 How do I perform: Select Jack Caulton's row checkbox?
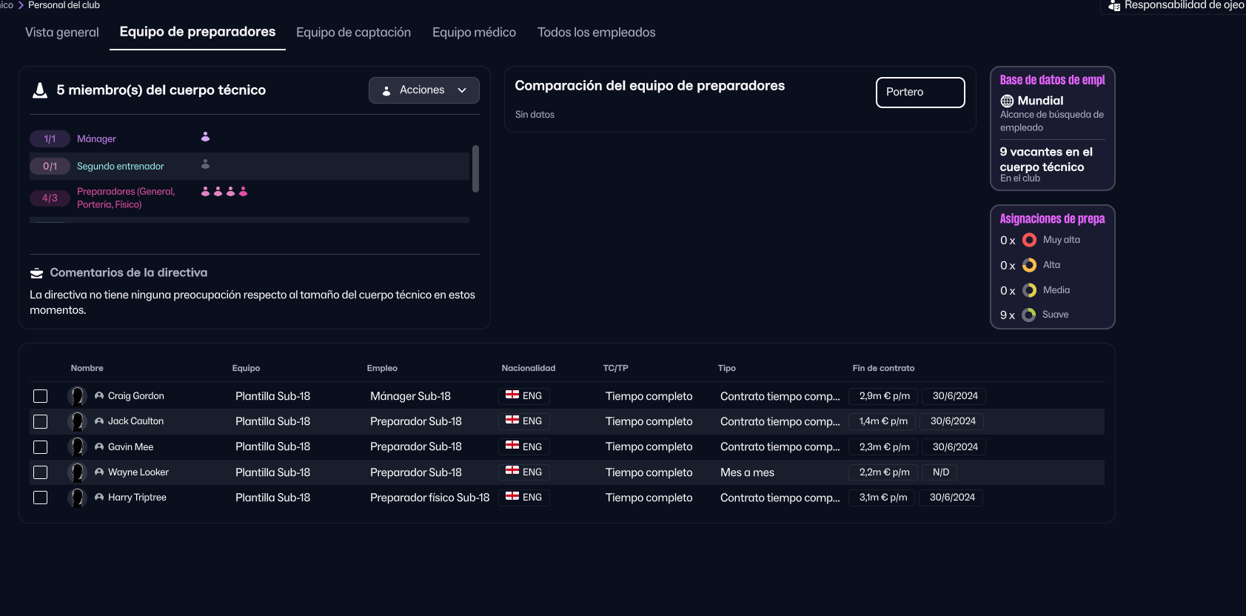pyautogui.click(x=41, y=421)
